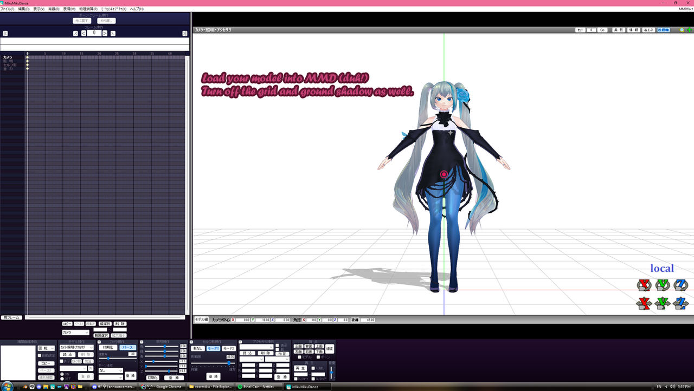Jump to the last frame
This screenshot has height=391, width=694.
pos(185,34)
